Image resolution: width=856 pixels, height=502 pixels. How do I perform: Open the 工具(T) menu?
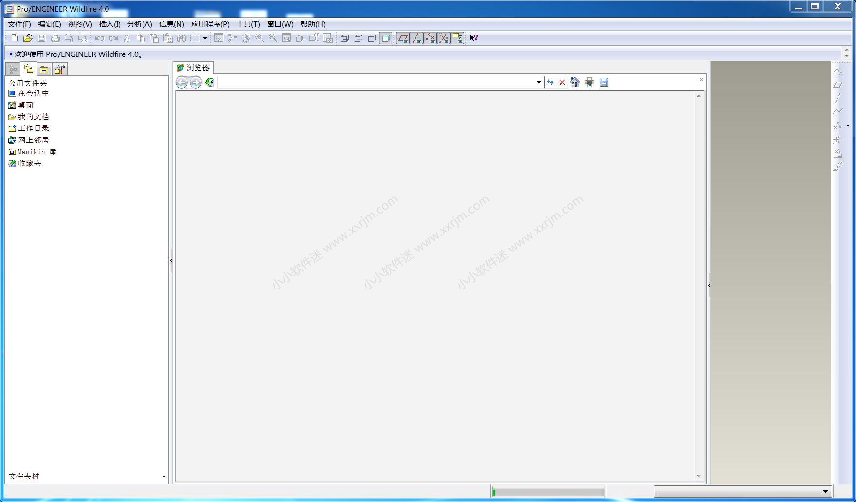[x=248, y=24]
